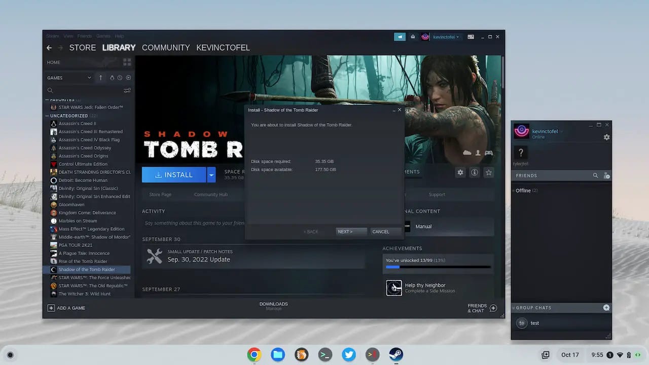Open the library grid view icon beside HOME

tap(127, 62)
